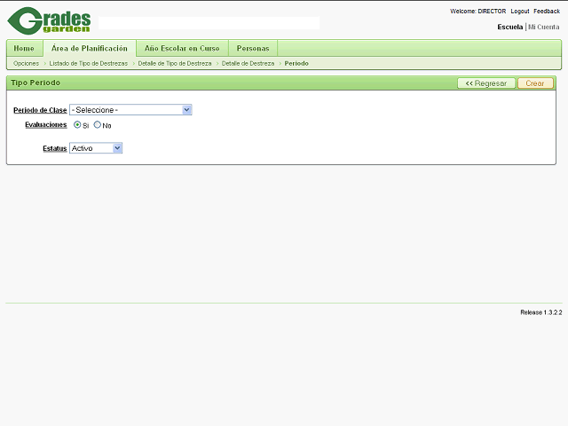The width and height of the screenshot is (568, 426).
Task: Click the Welcome: DIRECTOR text
Action: pyautogui.click(x=477, y=12)
